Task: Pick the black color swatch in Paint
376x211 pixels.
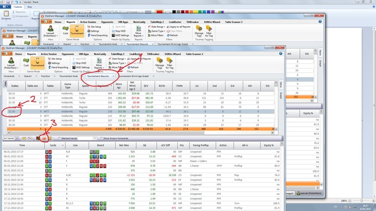Action: pyautogui.click(x=174, y=12)
